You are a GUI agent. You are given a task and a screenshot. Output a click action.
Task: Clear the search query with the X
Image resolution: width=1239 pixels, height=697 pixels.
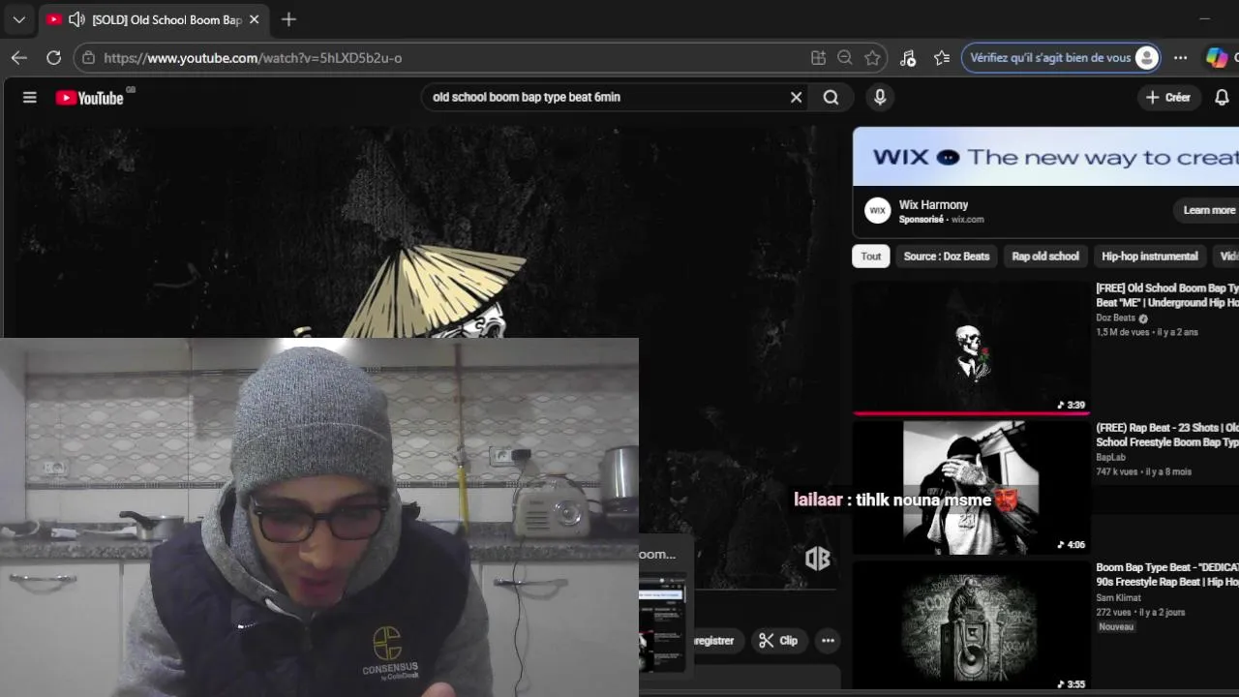click(796, 97)
